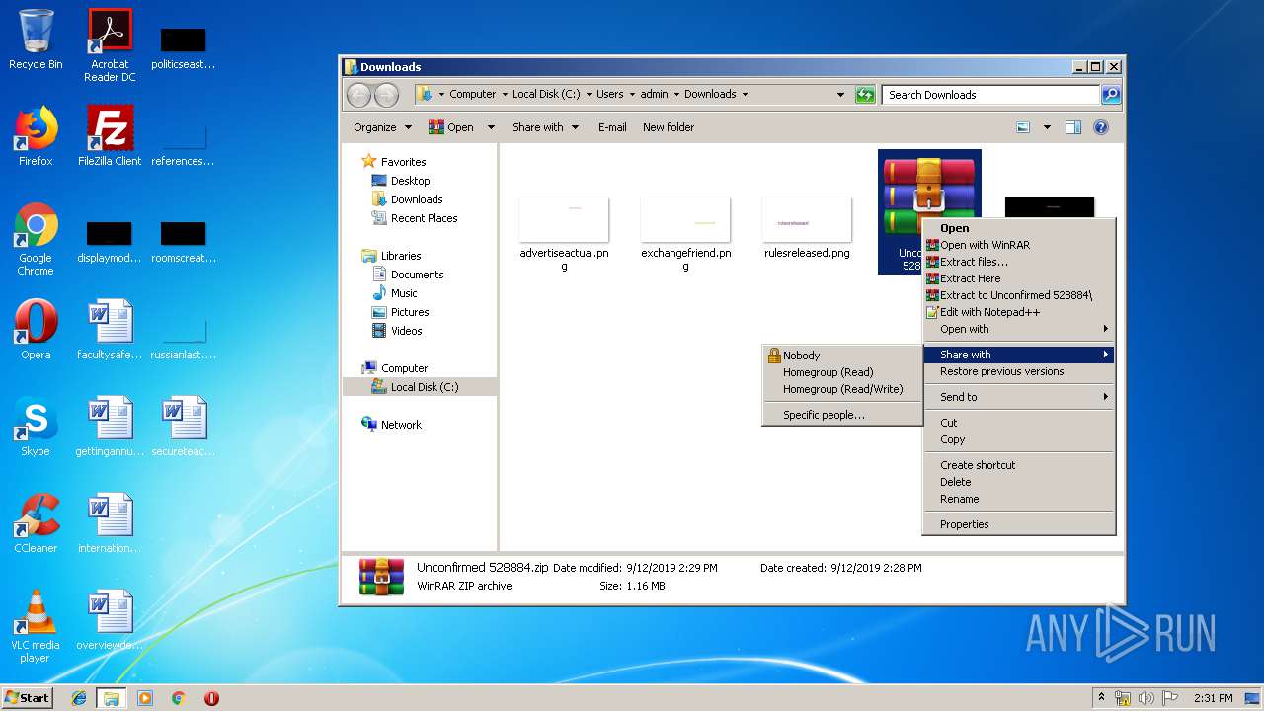Click the Explorer Forward navigation button
Image resolution: width=1264 pixels, height=711 pixels.
386,95
